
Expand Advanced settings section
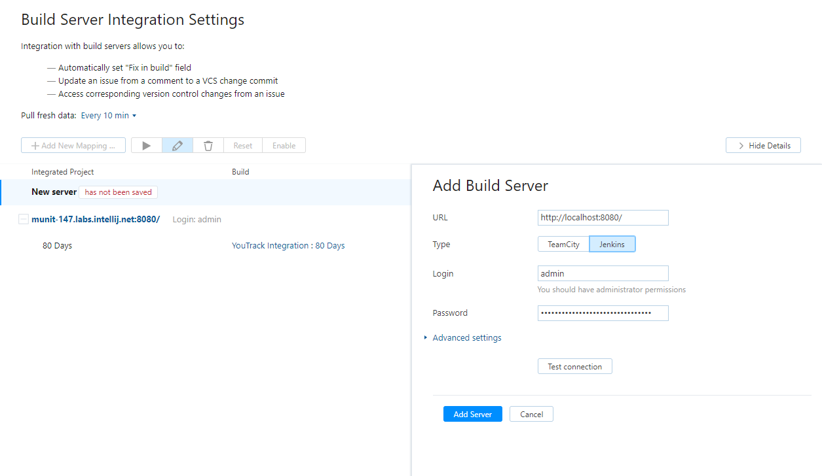point(466,338)
